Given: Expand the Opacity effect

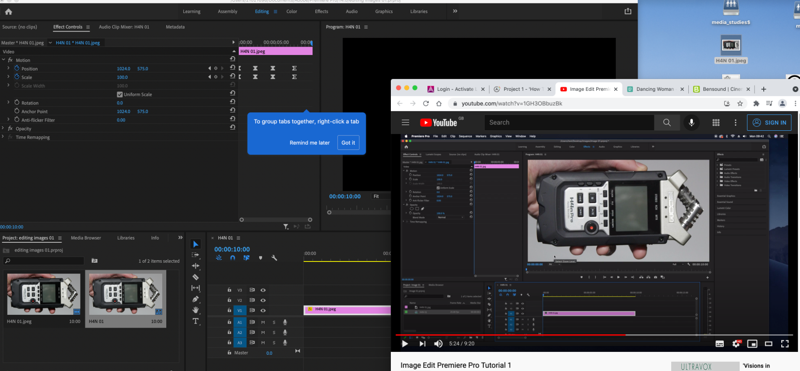Looking at the screenshot, I should (x=3, y=128).
